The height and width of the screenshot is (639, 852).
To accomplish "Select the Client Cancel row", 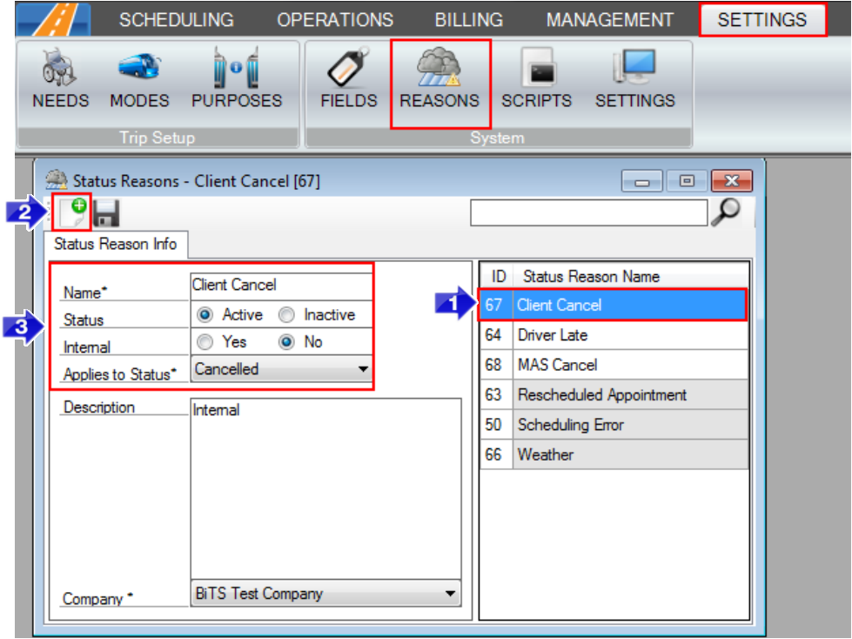I will click(x=613, y=305).
